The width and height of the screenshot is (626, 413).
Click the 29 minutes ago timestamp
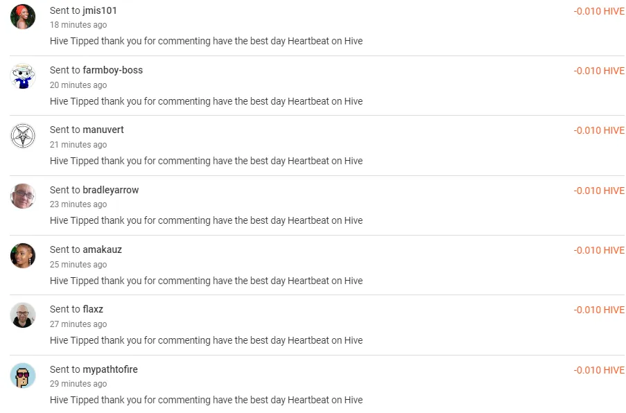(x=78, y=384)
